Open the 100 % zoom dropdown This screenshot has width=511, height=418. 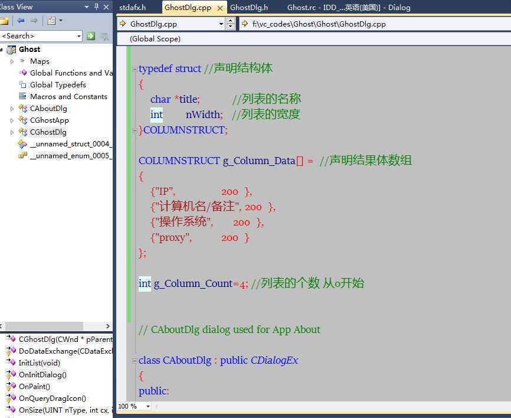coord(148,406)
